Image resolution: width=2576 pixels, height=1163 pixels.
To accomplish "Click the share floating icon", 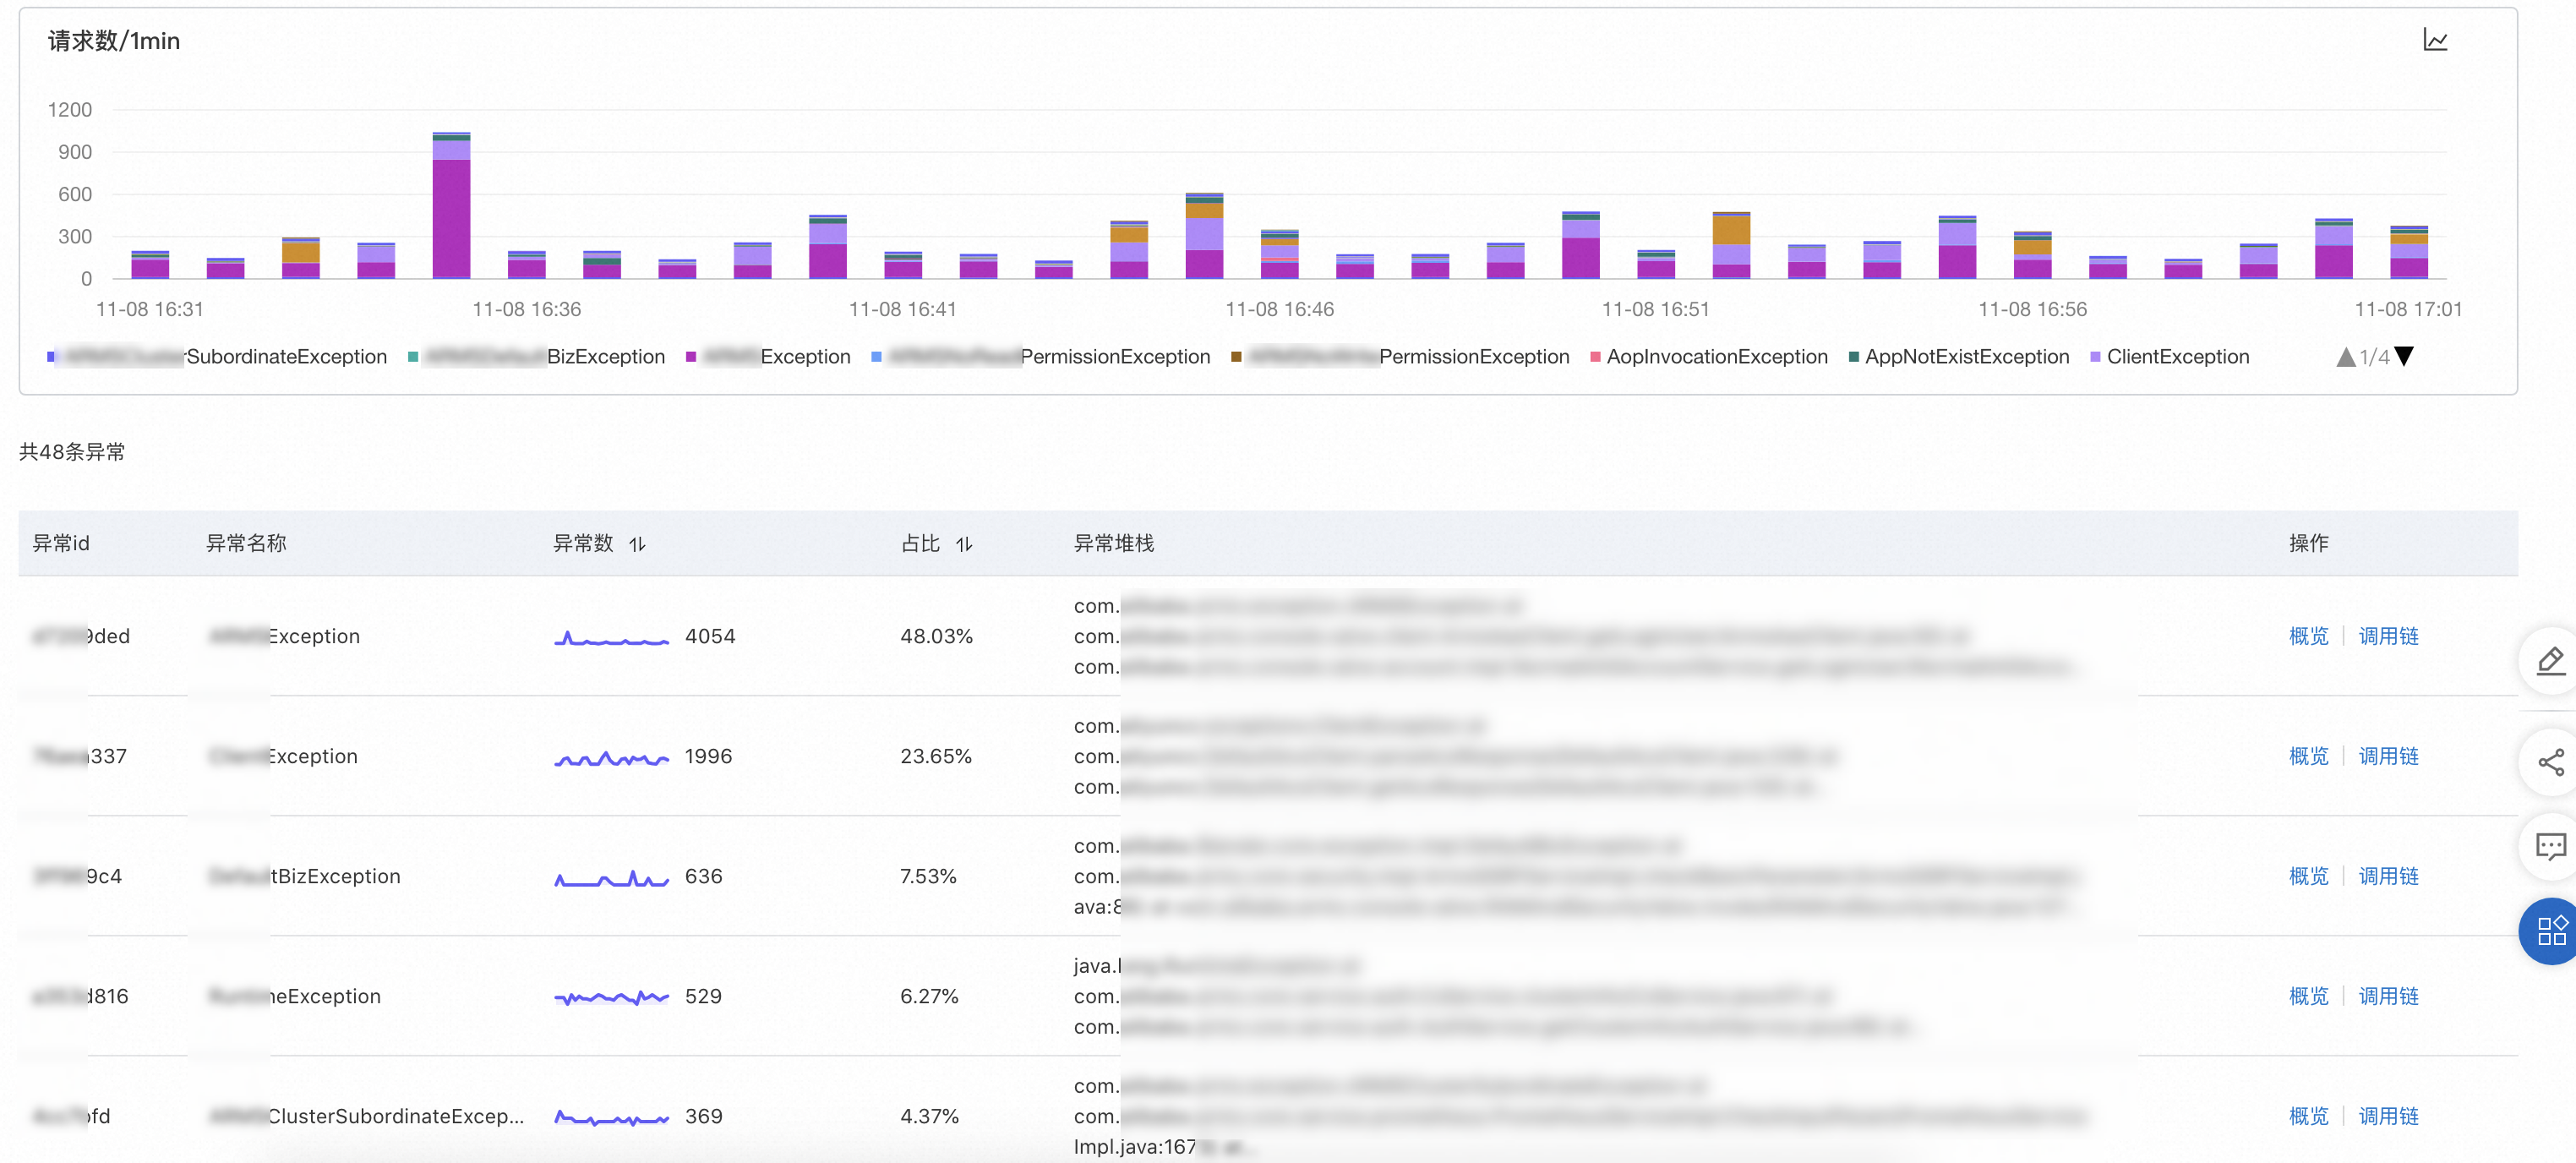I will point(2551,763).
